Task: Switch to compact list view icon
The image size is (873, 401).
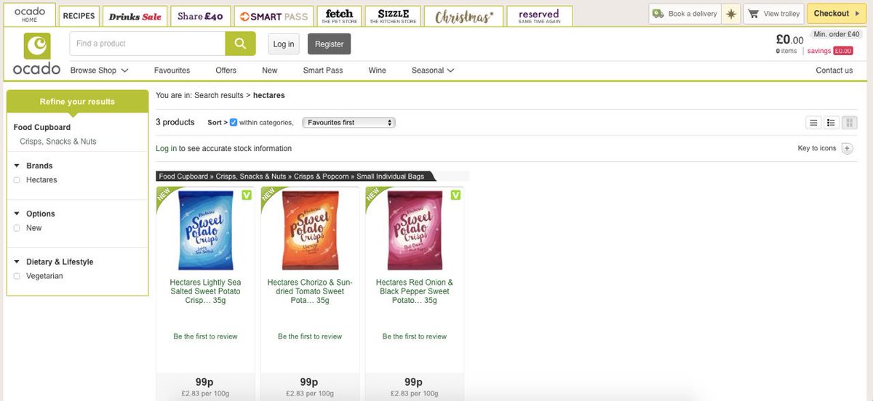Action: [814, 123]
